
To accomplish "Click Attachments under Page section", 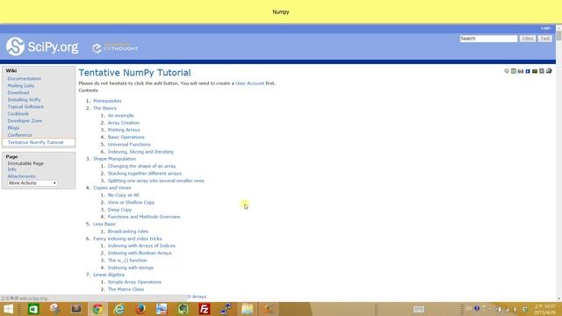I will pos(21,176).
